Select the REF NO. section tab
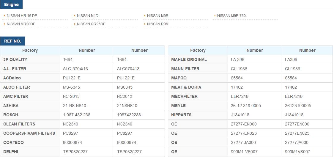 pos(12,41)
